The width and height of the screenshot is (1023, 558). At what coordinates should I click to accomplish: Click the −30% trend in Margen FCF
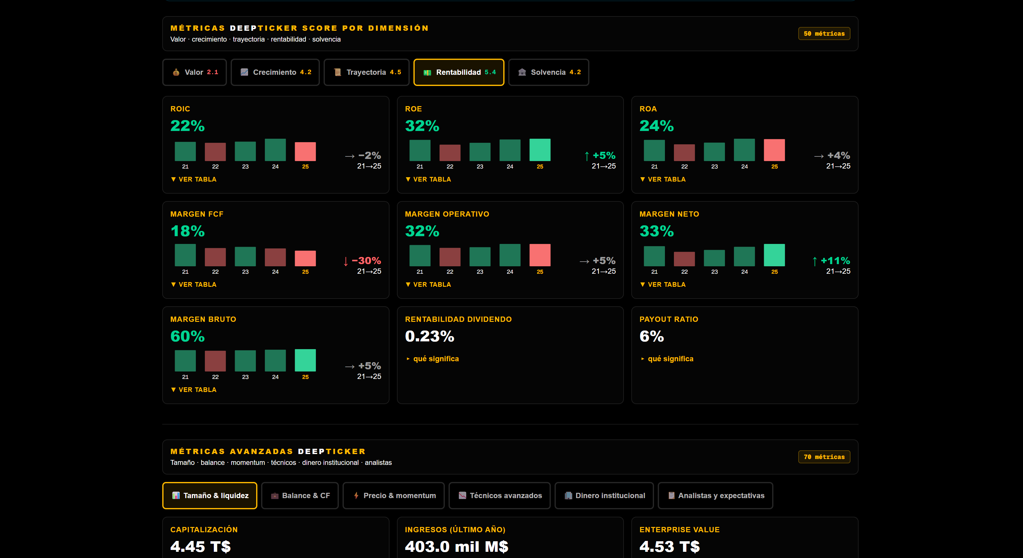(x=362, y=261)
